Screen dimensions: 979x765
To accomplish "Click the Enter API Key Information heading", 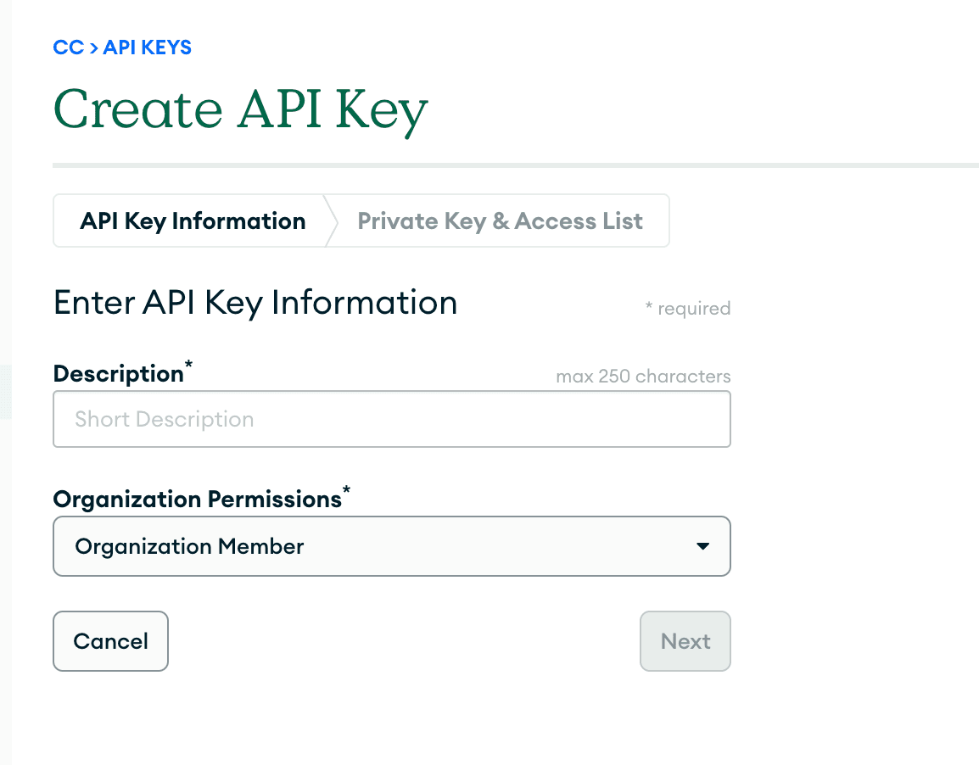I will (x=255, y=303).
